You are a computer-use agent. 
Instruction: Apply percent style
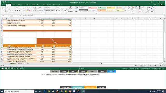pos(59,10)
